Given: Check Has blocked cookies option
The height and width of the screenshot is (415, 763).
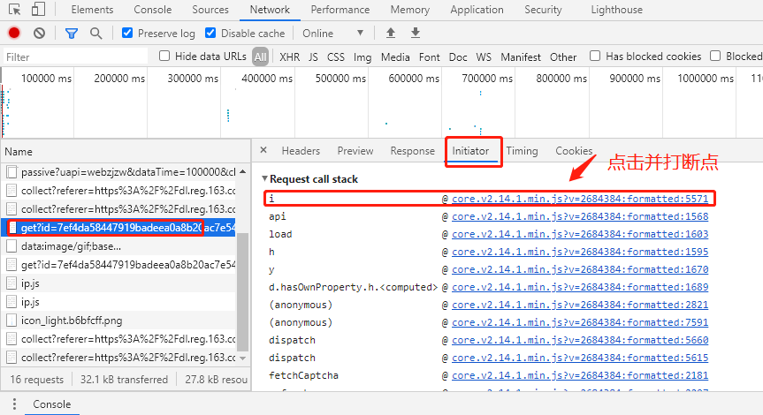Looking at the screenshot, I should pyautogui.click(x=595, y=56).
